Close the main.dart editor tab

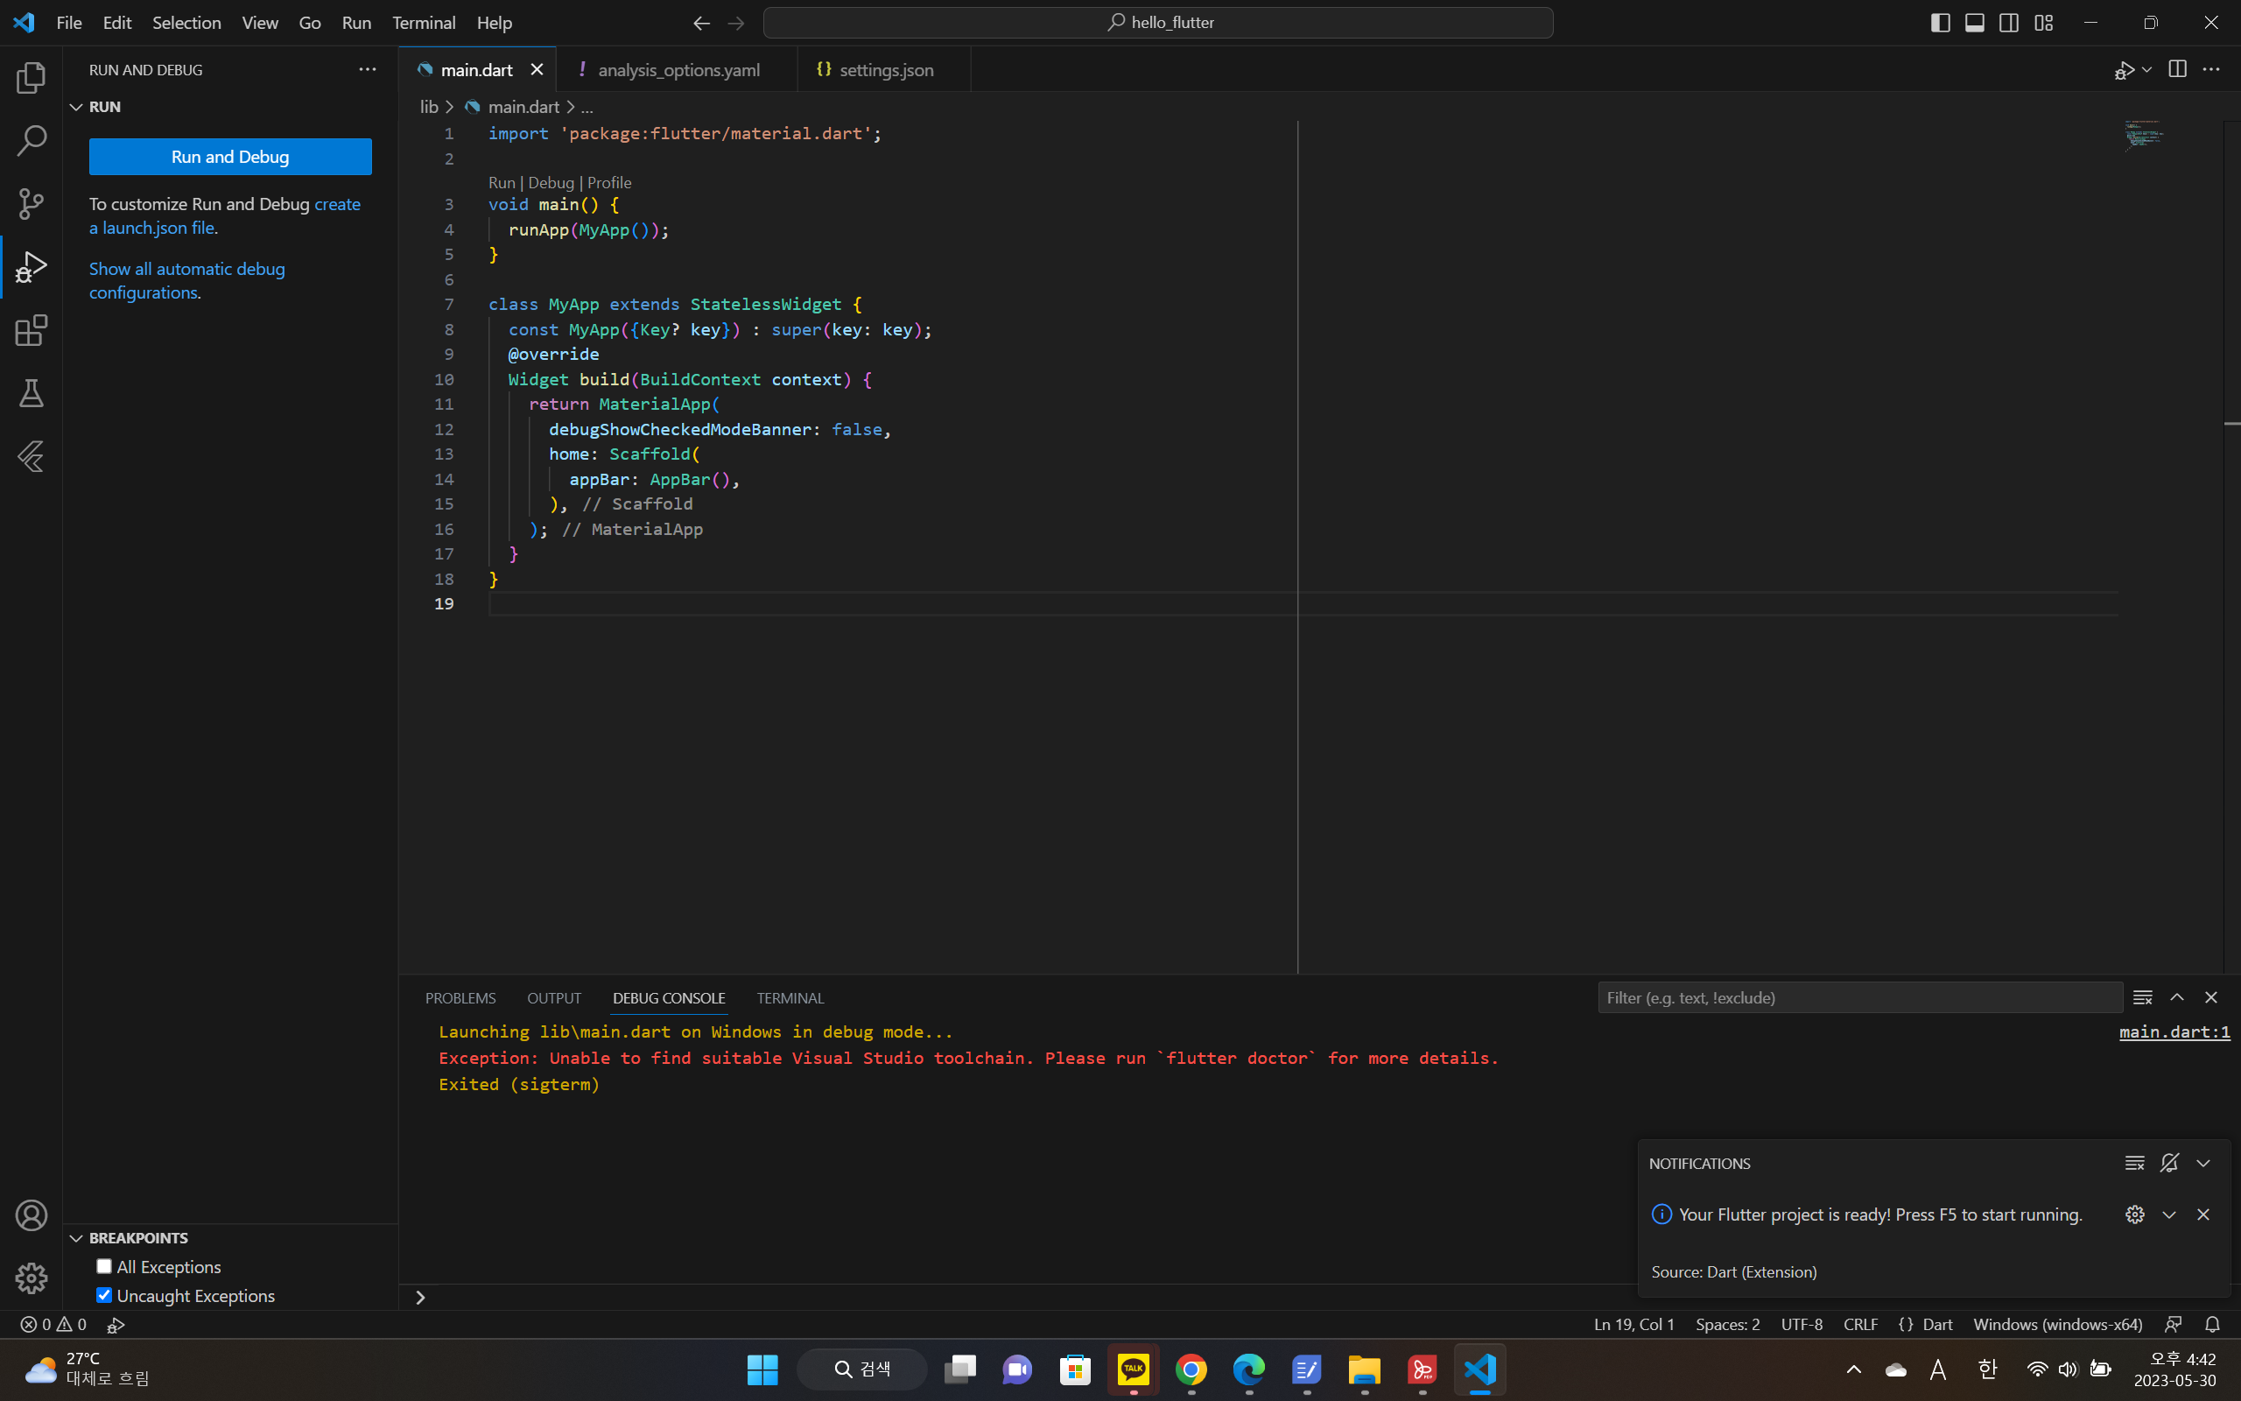pos(537,69)
